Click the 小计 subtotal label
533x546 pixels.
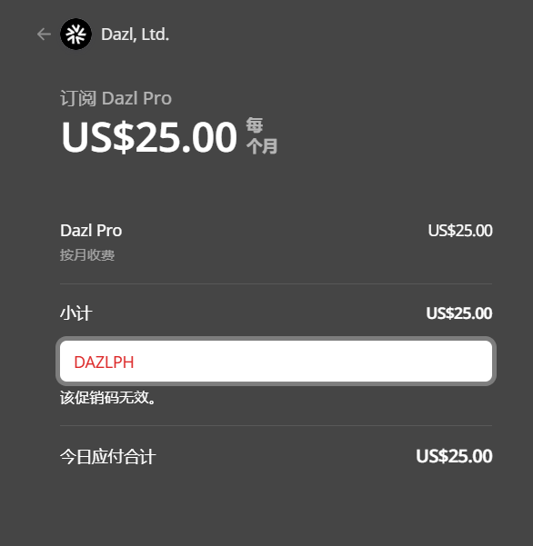76,313
